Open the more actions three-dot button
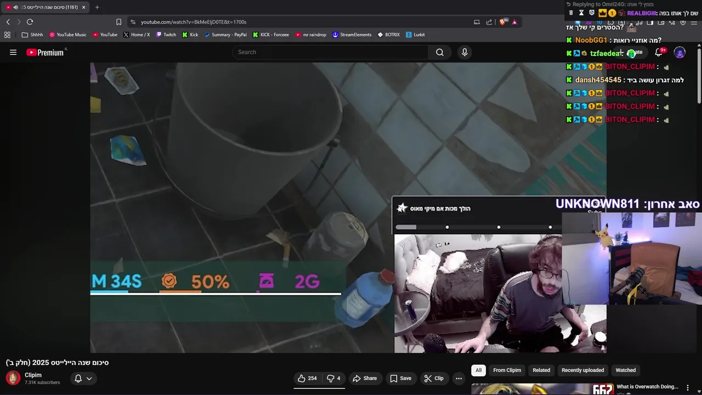This screenshot has height=395, width=702. click(458, 378)
